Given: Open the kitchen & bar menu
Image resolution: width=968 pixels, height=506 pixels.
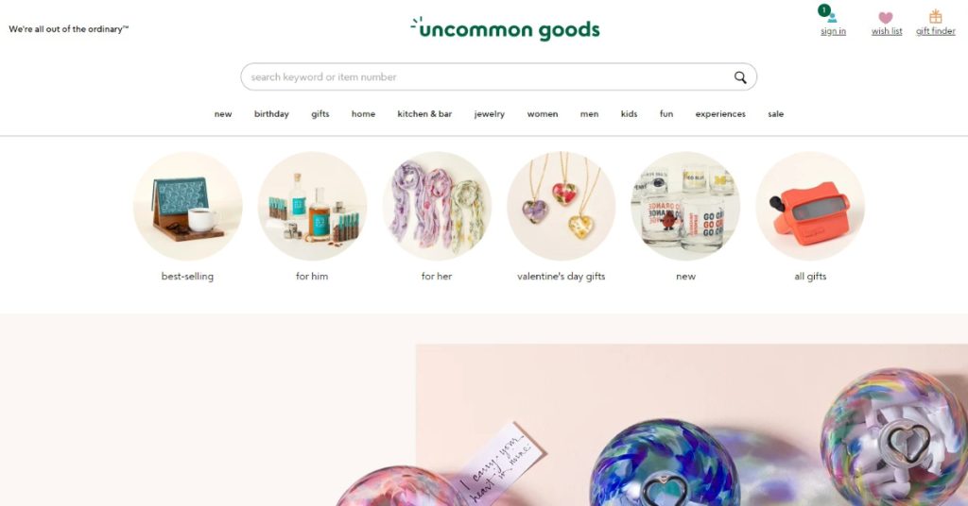Looking at the screenshot, I should point(424,114).
